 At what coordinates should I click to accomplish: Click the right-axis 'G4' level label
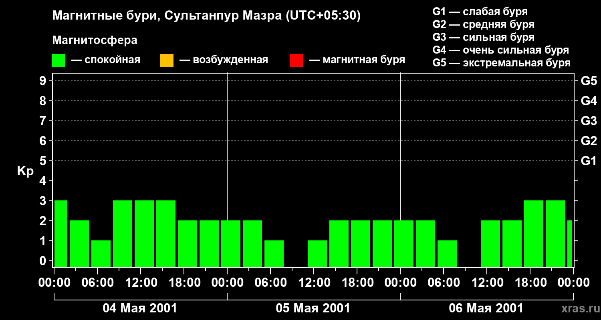click(589, 101)
